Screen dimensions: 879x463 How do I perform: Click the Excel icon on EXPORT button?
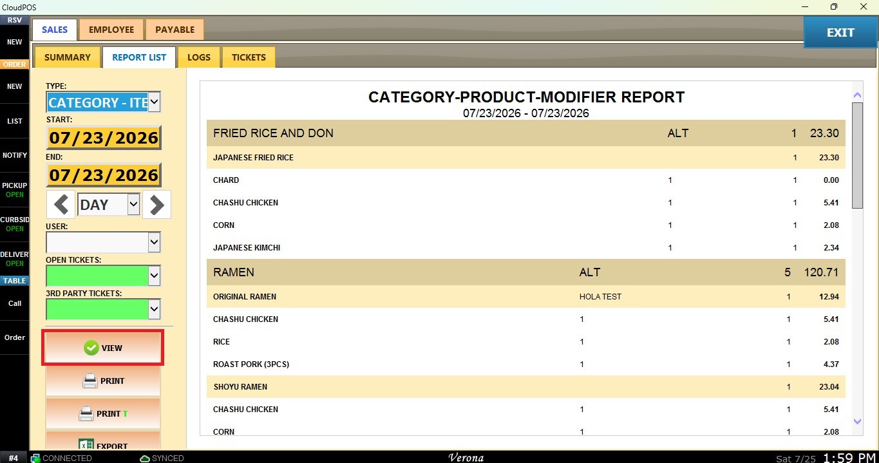click(x=86, y=445)
